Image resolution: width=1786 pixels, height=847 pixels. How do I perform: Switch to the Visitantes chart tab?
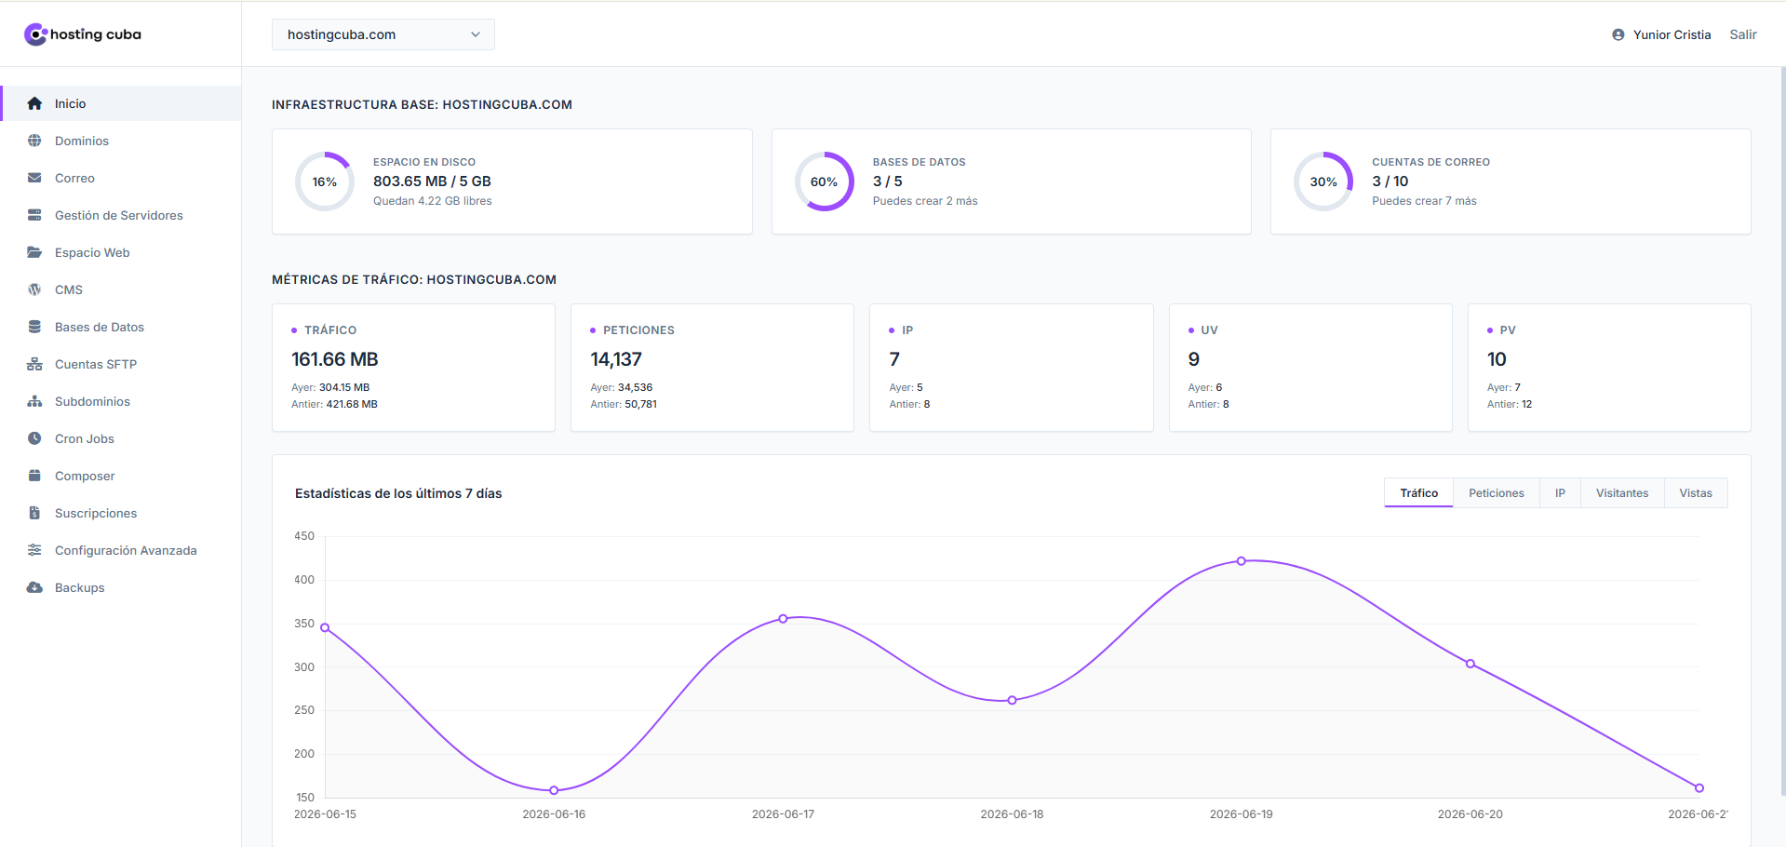(x=1622, y=493)
